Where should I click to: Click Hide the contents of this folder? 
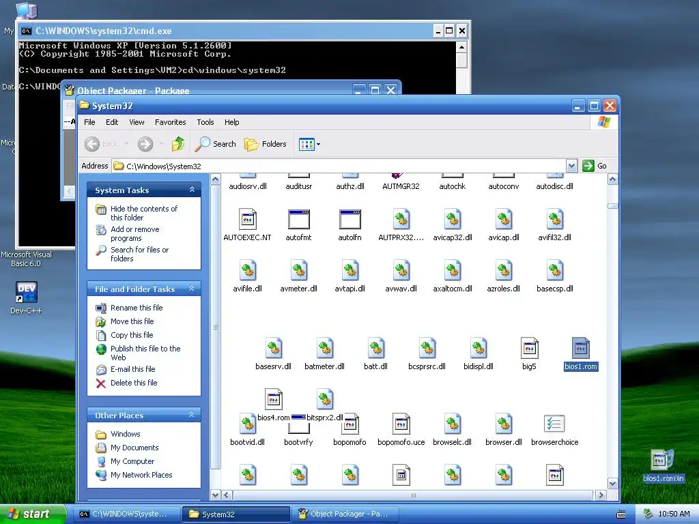(143, 213)
